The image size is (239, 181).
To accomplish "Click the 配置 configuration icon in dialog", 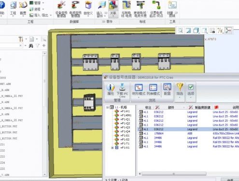I will pyautogui.click(x=167, y=89).
